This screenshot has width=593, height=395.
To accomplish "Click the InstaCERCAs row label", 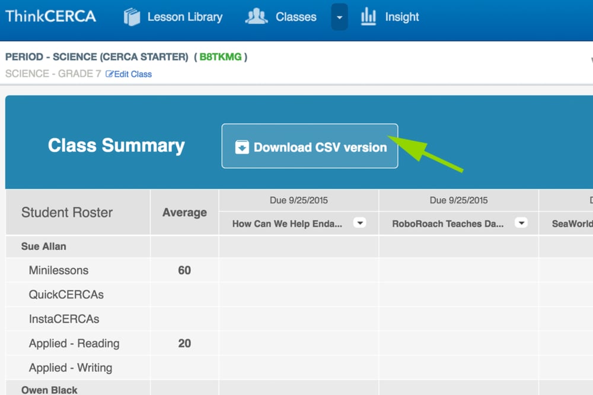I will (64, 319).
